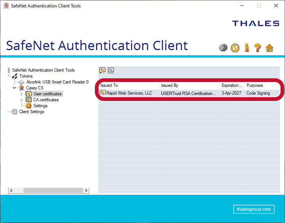
Task: Open Help question mark icon
Action: (x=257, y=48)
